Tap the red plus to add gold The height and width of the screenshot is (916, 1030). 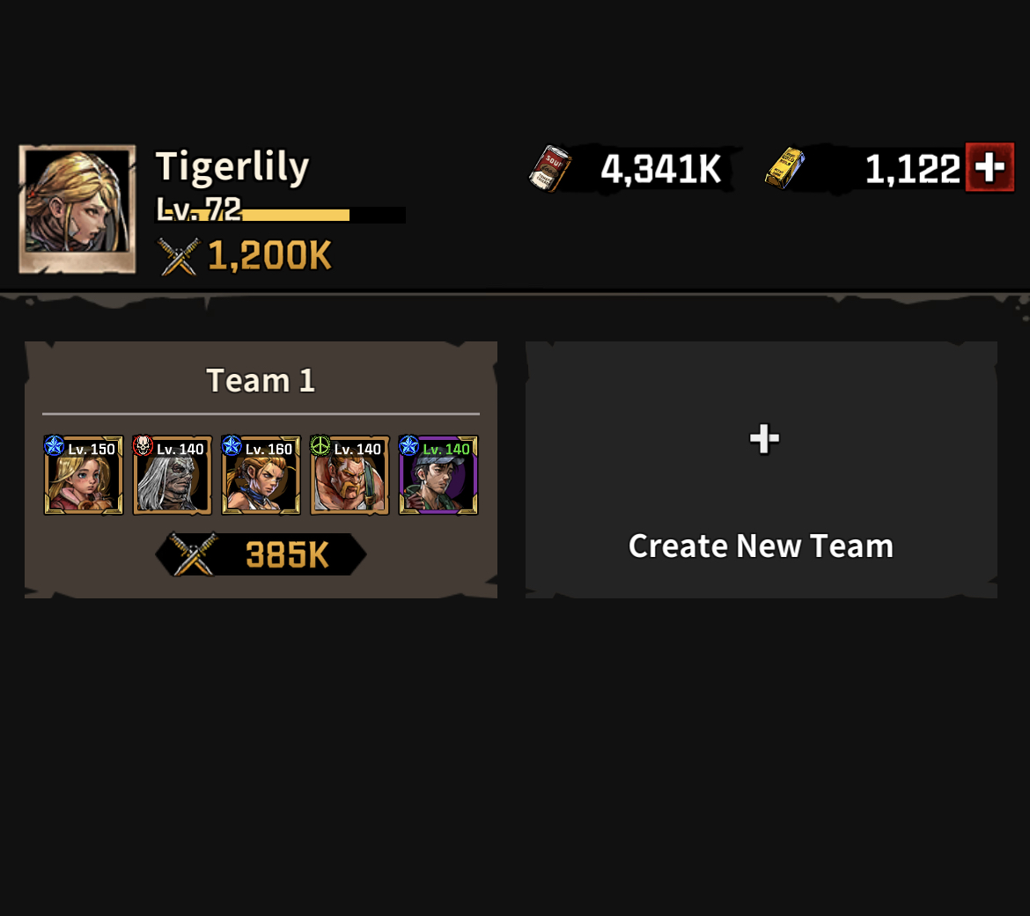point(990,167)
